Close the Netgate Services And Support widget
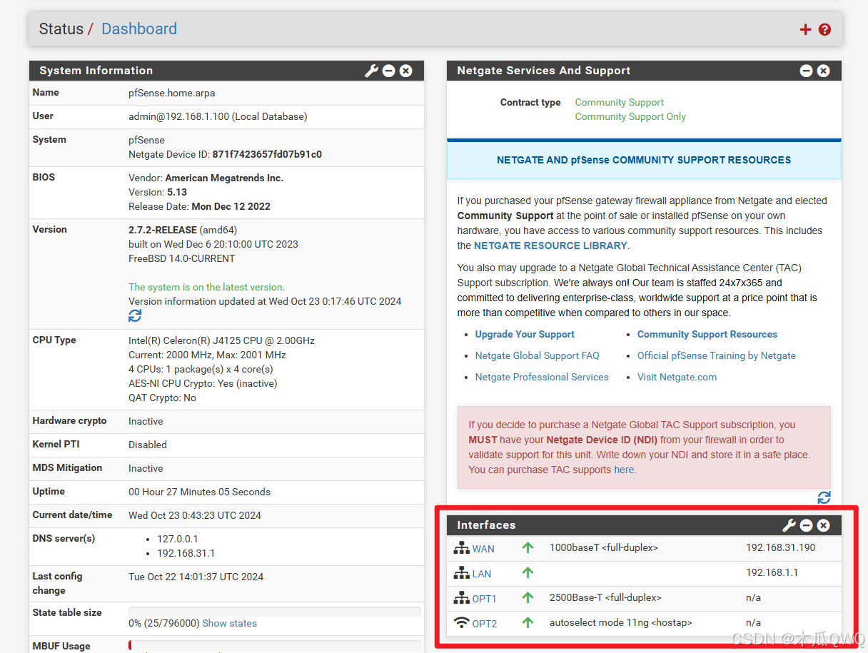The image size is (868, 653). click(x=823, y=71)
